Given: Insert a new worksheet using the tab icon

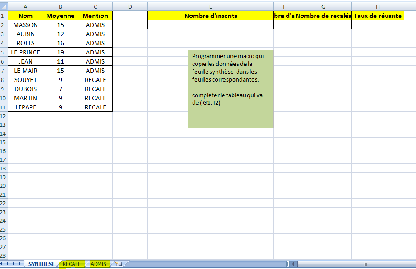Looking at the screenshot, I should coord(118,264).
